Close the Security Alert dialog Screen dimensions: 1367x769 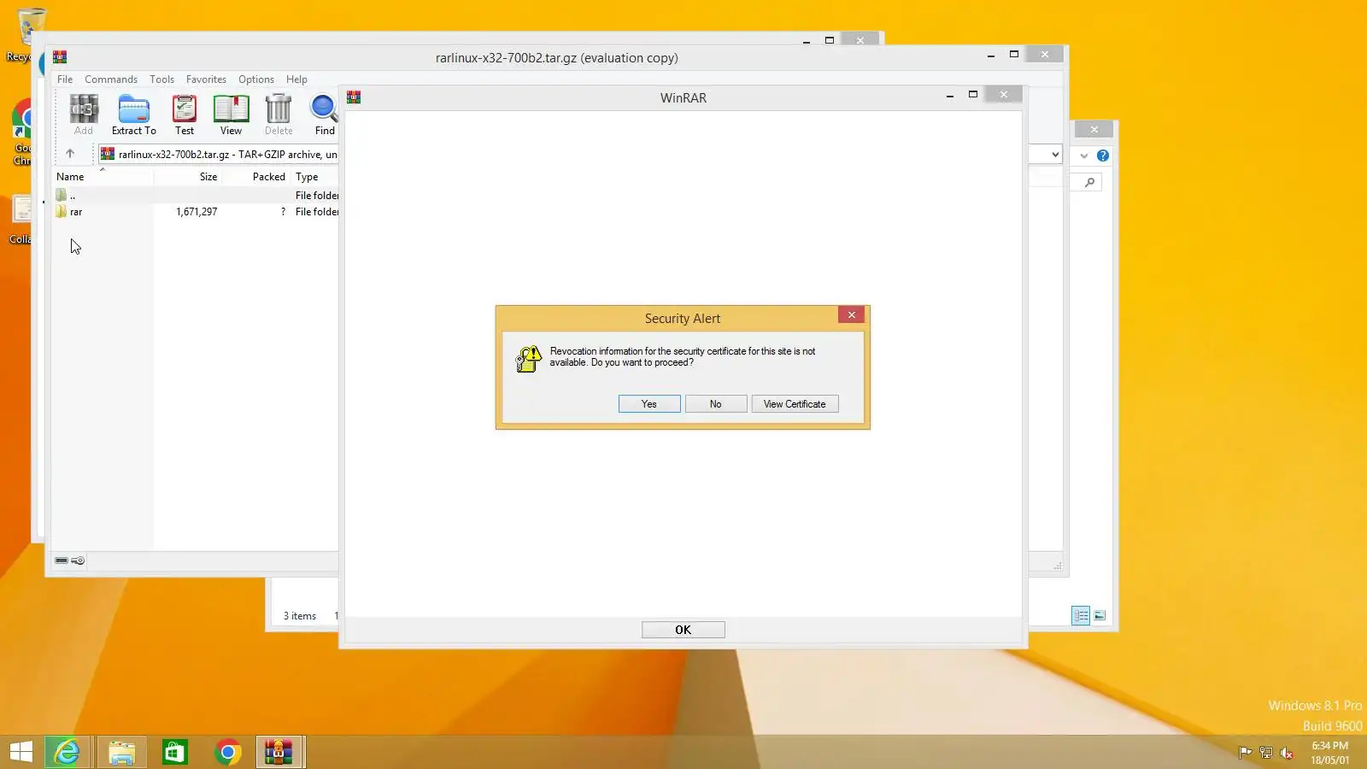tap(851, 315)
